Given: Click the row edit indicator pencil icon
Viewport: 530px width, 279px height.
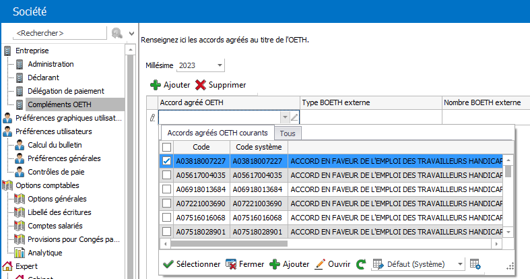Looking at the screenshot, I should click(152, 117).
